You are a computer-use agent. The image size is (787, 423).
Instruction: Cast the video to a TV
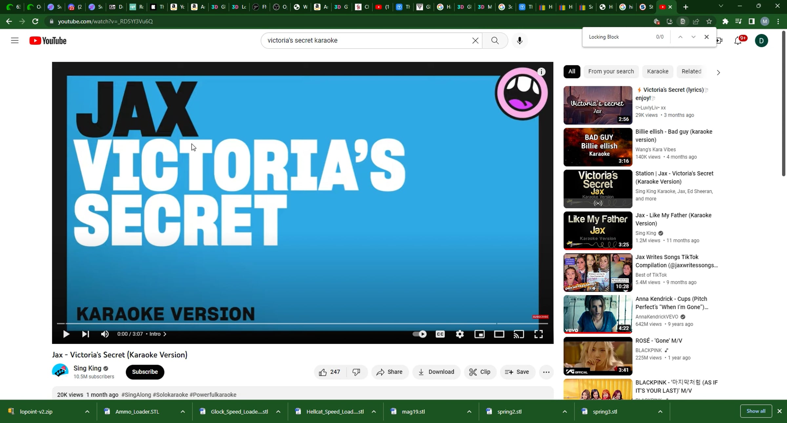coord(519,334)
